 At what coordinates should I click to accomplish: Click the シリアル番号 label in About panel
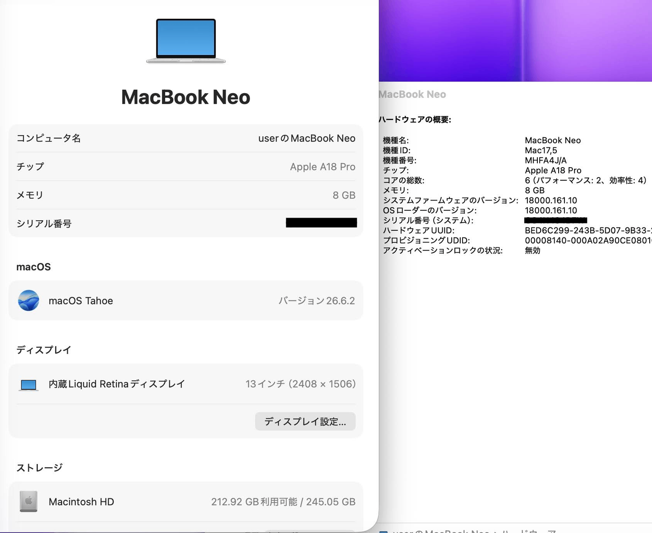pyautogui.click(x=44, y=223)
